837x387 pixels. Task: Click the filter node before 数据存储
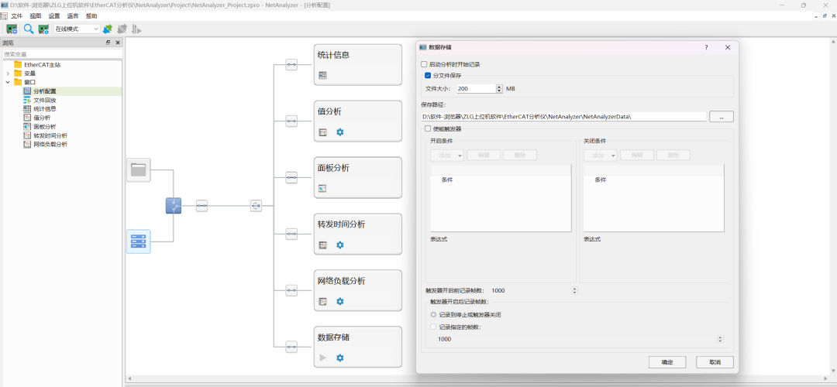pyautogui.click(x=291, y=347)
